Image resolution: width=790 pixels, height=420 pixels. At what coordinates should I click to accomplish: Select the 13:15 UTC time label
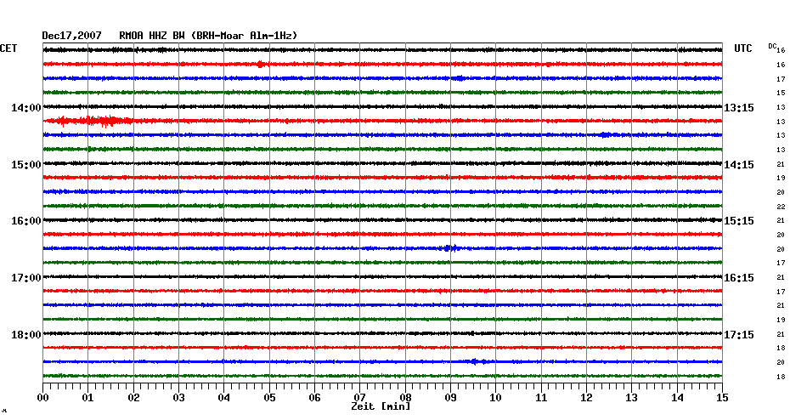(739, 108)
